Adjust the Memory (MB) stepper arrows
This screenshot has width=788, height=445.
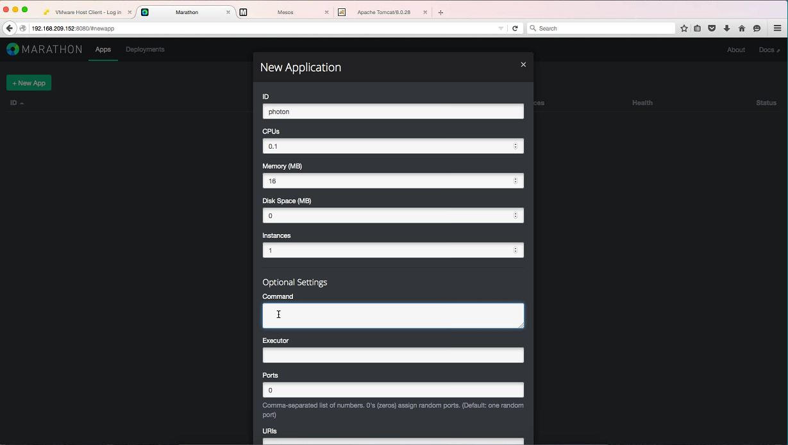tap(515, 181)
